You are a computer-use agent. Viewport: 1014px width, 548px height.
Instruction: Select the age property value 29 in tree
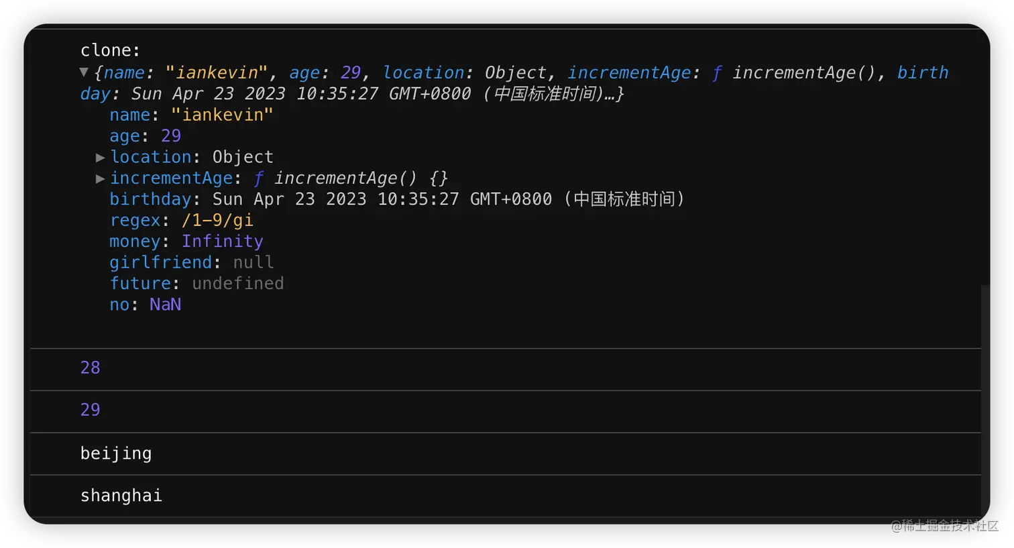point(171,136)
